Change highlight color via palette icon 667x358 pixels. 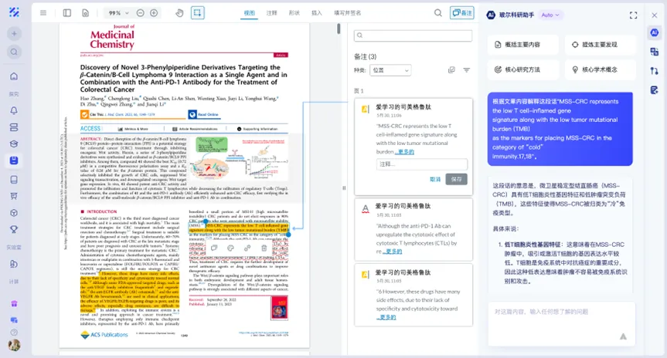(x=230, y=248)
